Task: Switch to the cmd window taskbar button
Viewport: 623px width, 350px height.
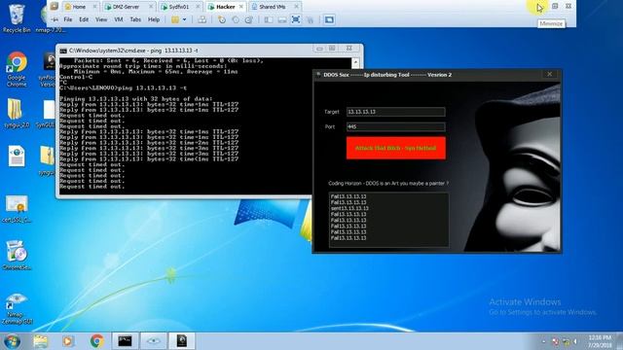Action: tap(125, 341)
